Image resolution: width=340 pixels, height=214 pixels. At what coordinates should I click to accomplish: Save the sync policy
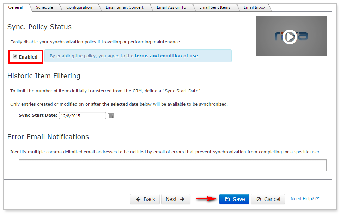(234, 199)
